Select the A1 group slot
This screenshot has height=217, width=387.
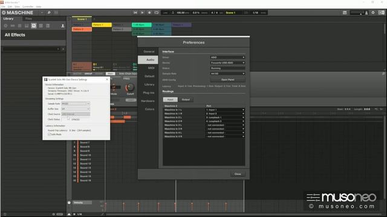(82, 66)
